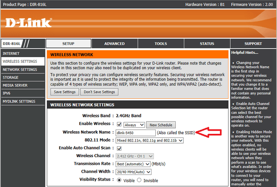Click the D-Link logo
Image resolution: width=277 pixels, height=187 pixels.
29,23
